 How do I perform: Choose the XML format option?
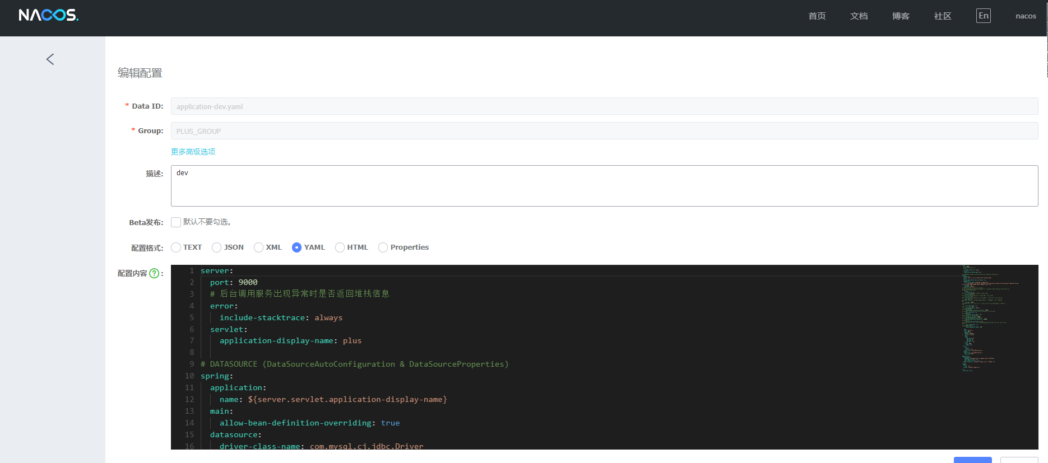tap(258, 247)
